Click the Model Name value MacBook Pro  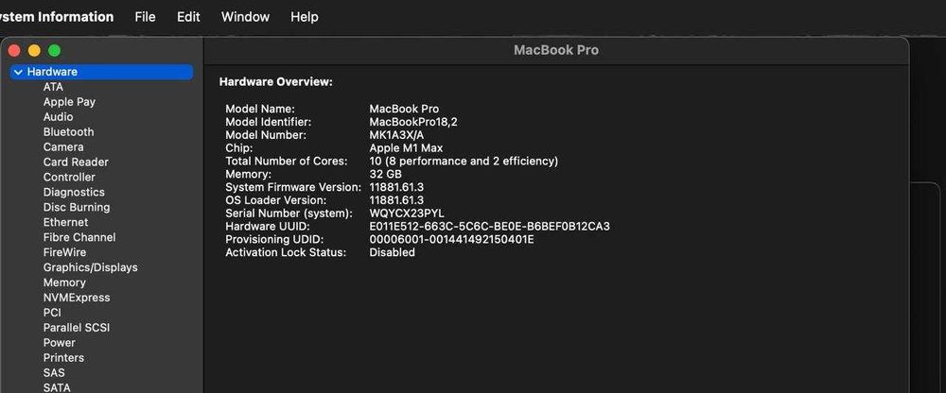coord(404,109)
